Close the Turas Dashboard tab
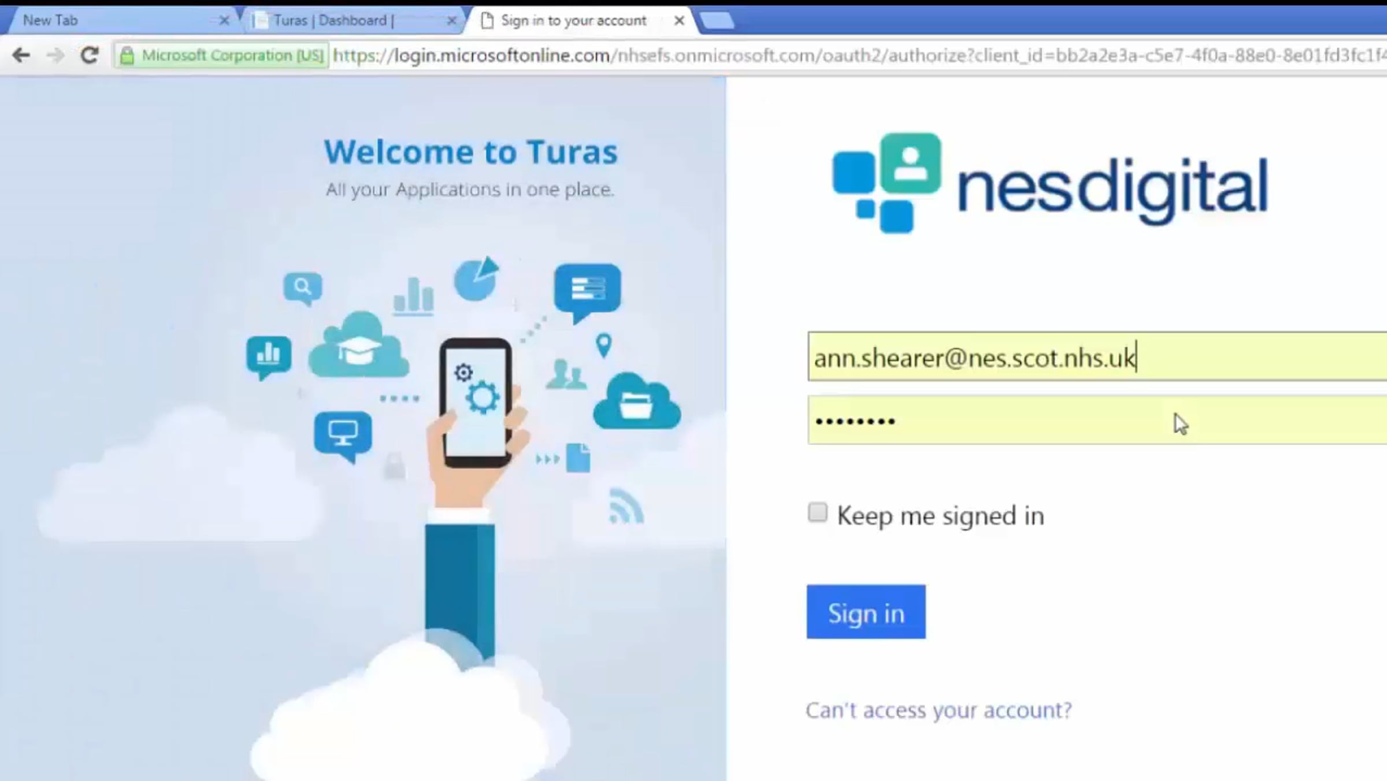This screenshot has height=781, width=1387. point(452,21)
